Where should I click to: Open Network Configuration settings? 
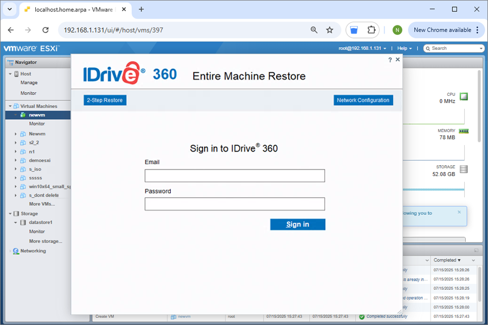363,100
